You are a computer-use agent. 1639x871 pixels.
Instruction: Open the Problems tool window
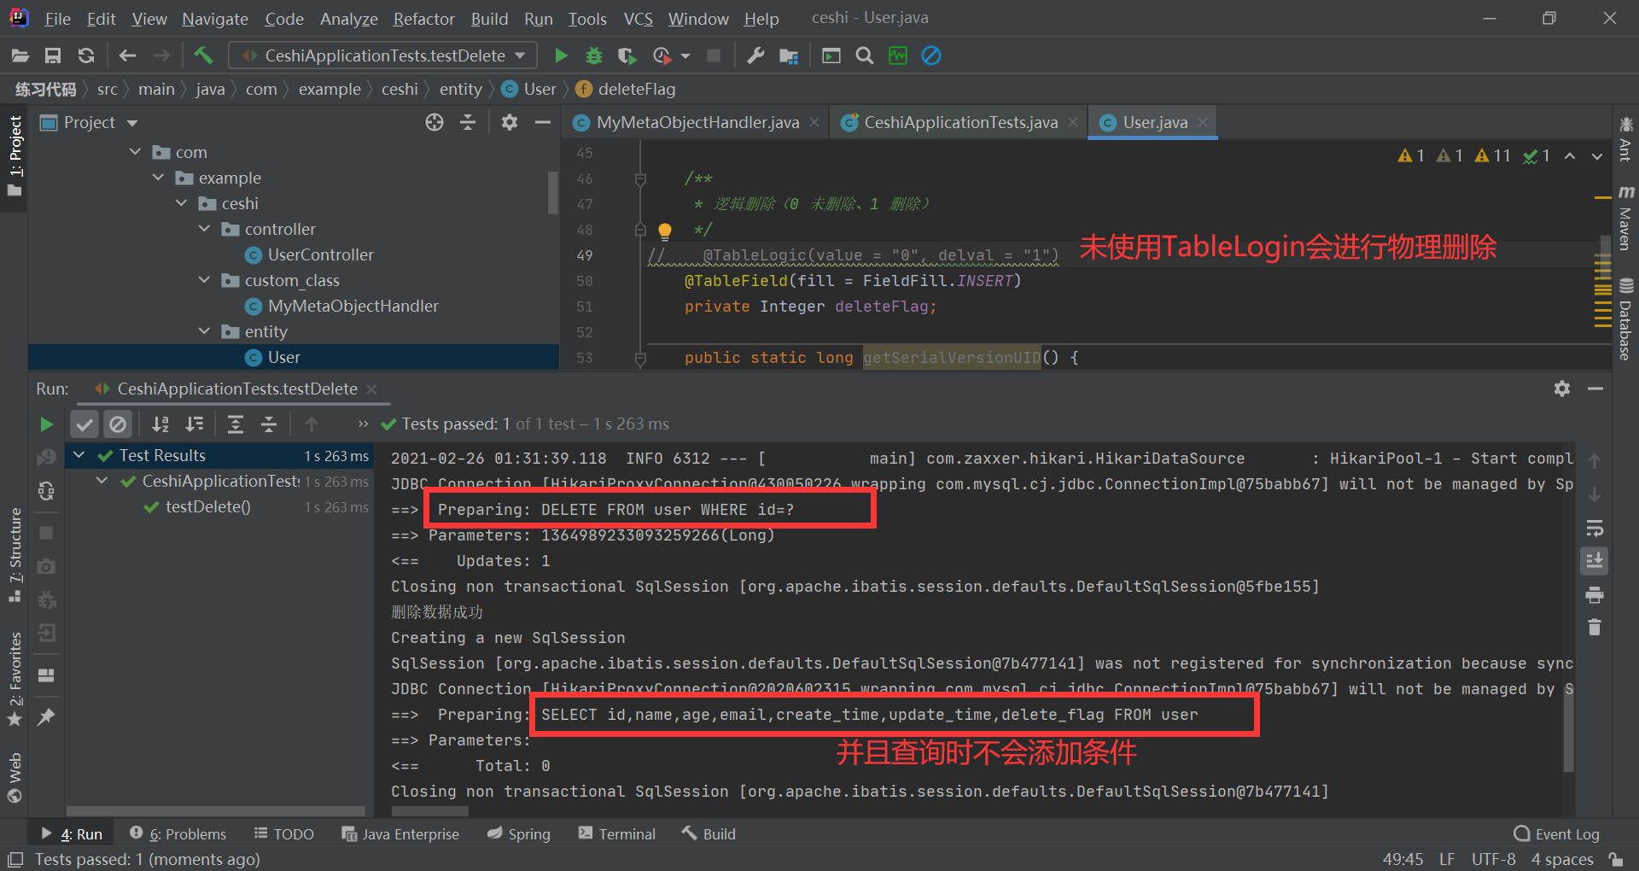click(x=178, y=834)
